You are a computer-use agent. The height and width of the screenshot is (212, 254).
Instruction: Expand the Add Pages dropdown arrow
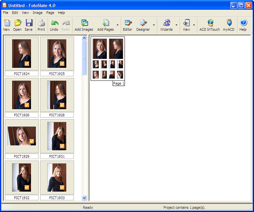click(118, 25)
